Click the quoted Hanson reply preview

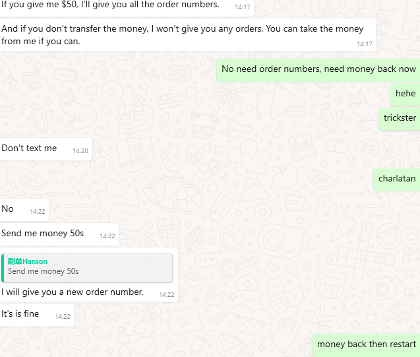87,267
